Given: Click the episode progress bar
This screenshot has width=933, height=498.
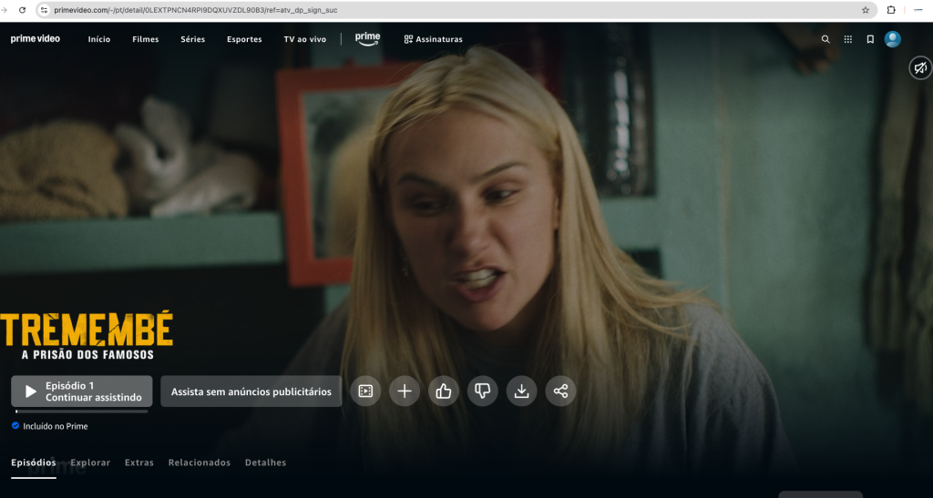Looking at the screenshot, I should coord(81,412).
